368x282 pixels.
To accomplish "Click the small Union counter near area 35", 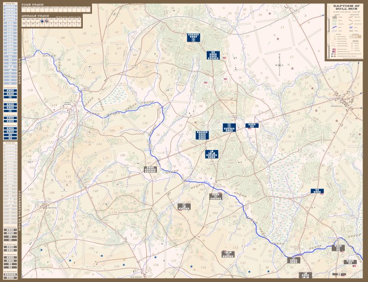I will coord(252,126).
